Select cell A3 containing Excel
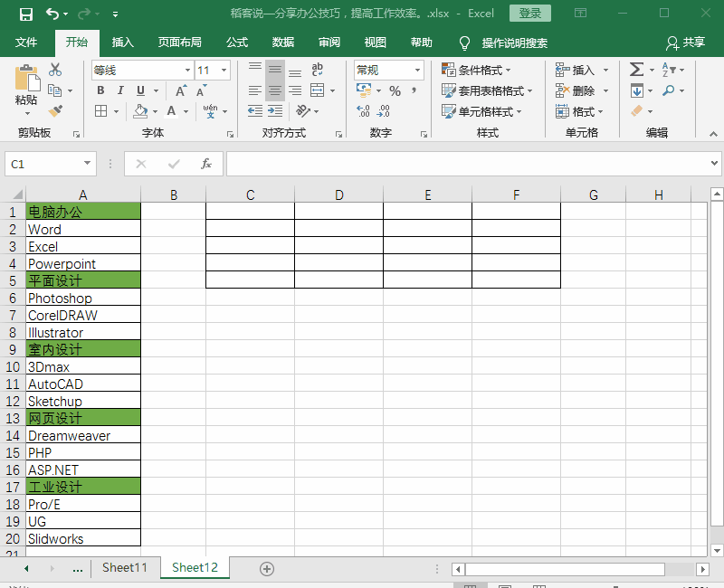Image resolution: width=724 pixels, height=588 pixels. [x=83, y=246]
